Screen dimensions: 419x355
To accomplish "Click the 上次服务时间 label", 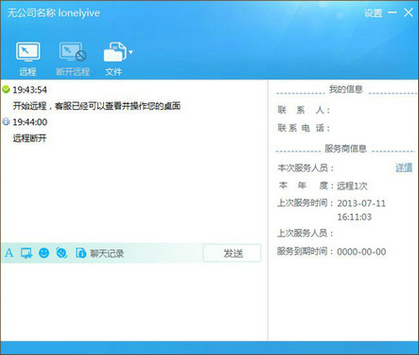I will tap(306, 203).
